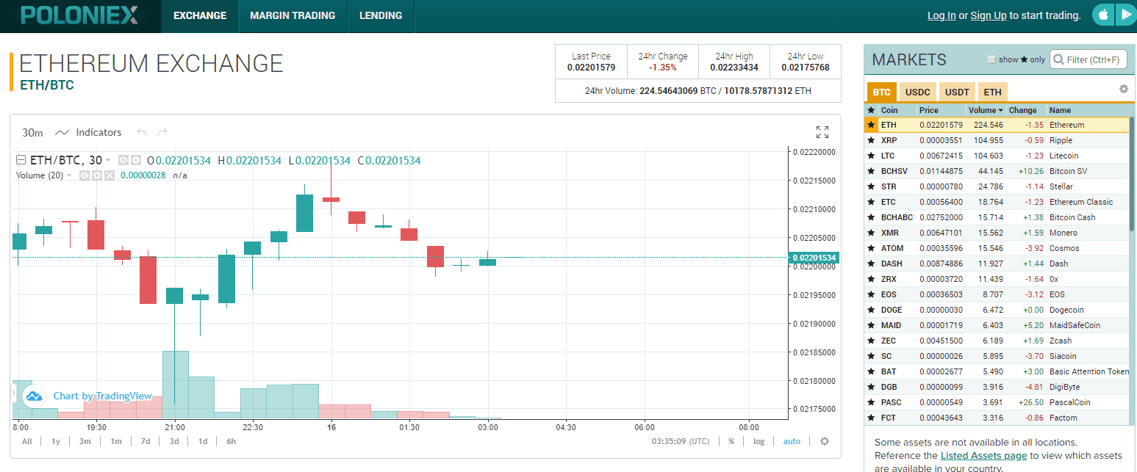Viewport: 1137px width, 472px height.
Task: Select the USDC markets tab
Action: click(917, 92)
